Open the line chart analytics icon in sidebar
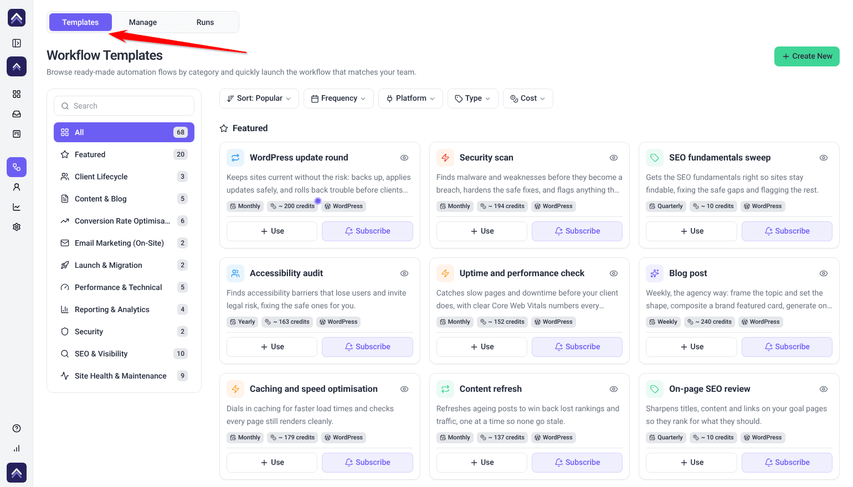The width and height of the screenshot is (853, 487). point(17,207)
